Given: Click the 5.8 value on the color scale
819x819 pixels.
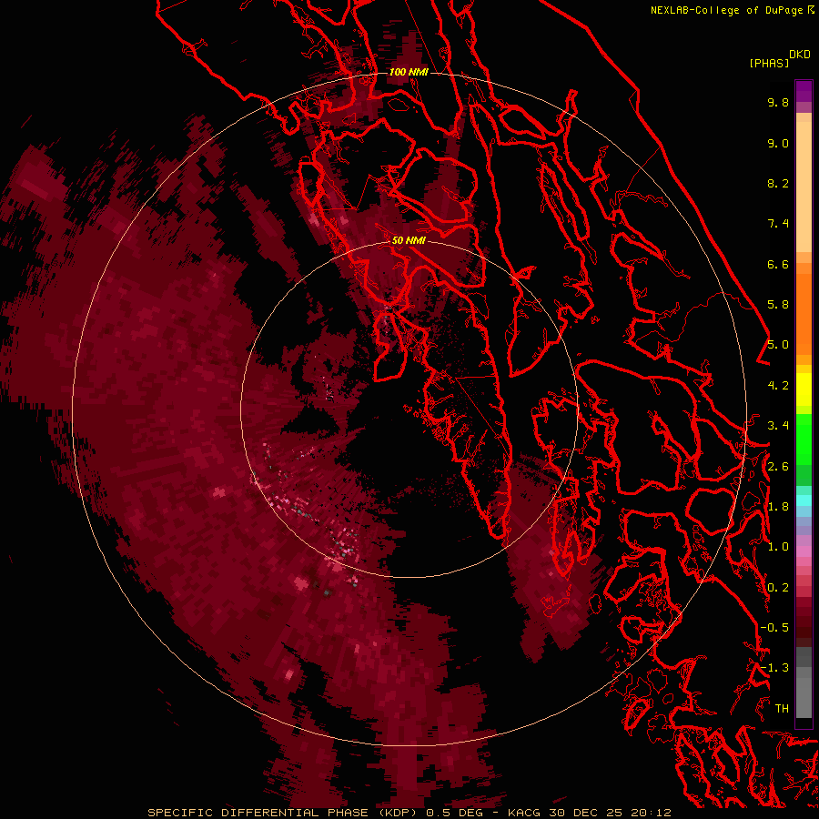Looking at the screenshot, I should (x=778, y=305).
